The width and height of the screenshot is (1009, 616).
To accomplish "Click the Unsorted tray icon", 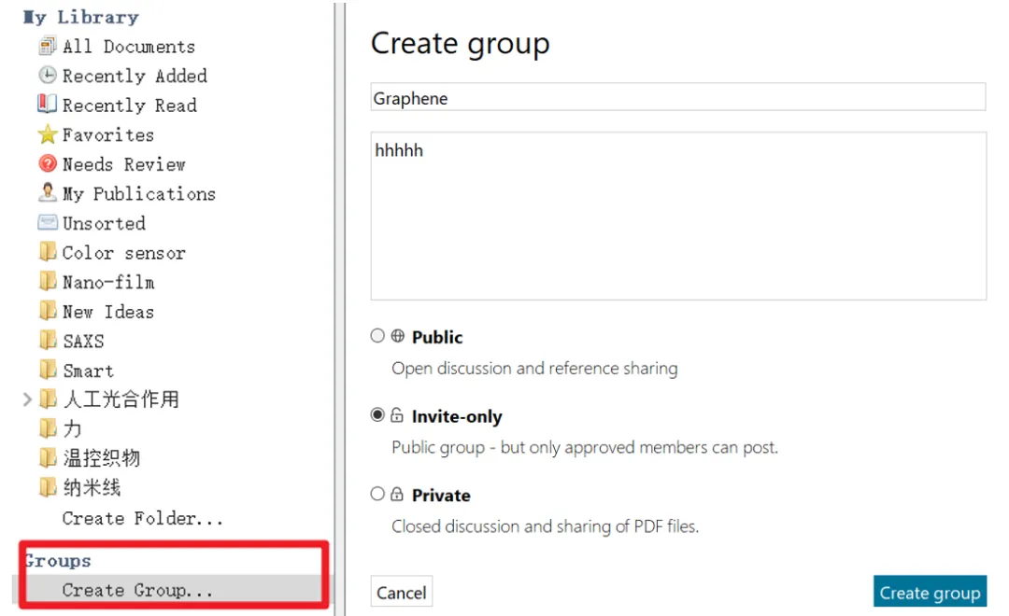I will click(48, 223).
